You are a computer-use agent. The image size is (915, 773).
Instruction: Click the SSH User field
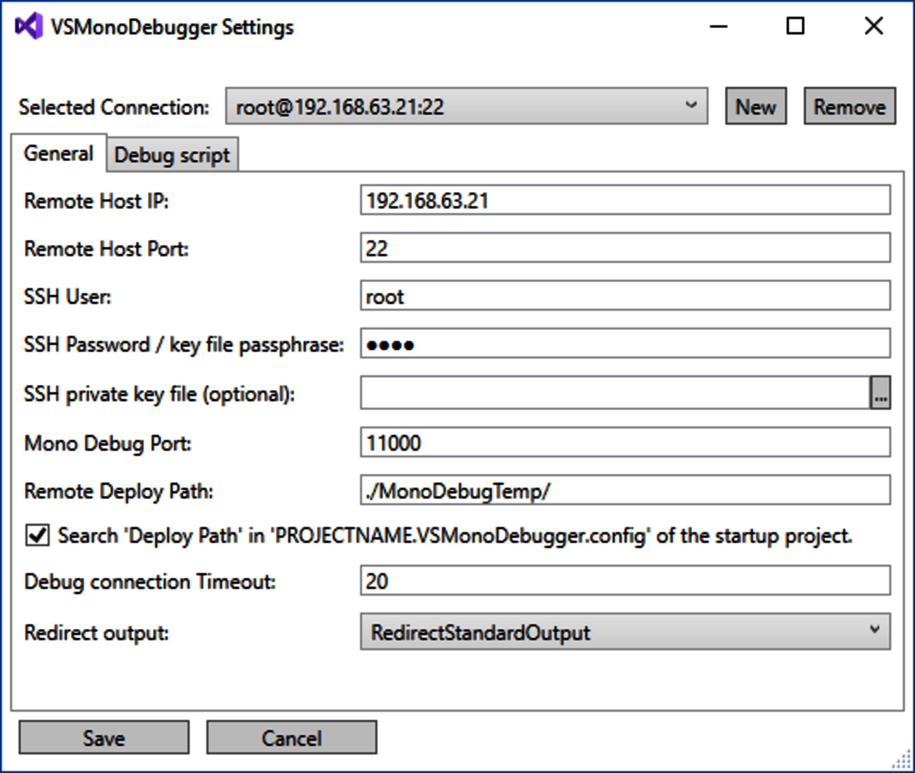click(x=625, y=296)
